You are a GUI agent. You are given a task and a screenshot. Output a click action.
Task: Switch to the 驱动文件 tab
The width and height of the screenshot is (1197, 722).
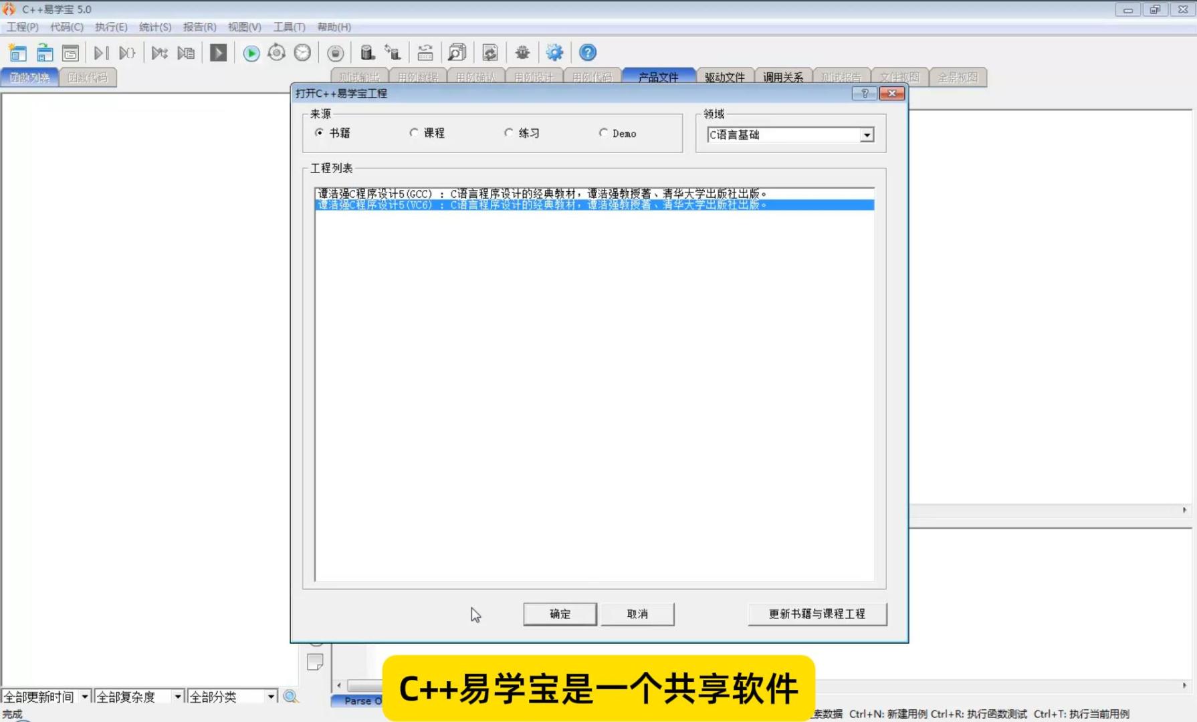725,77
